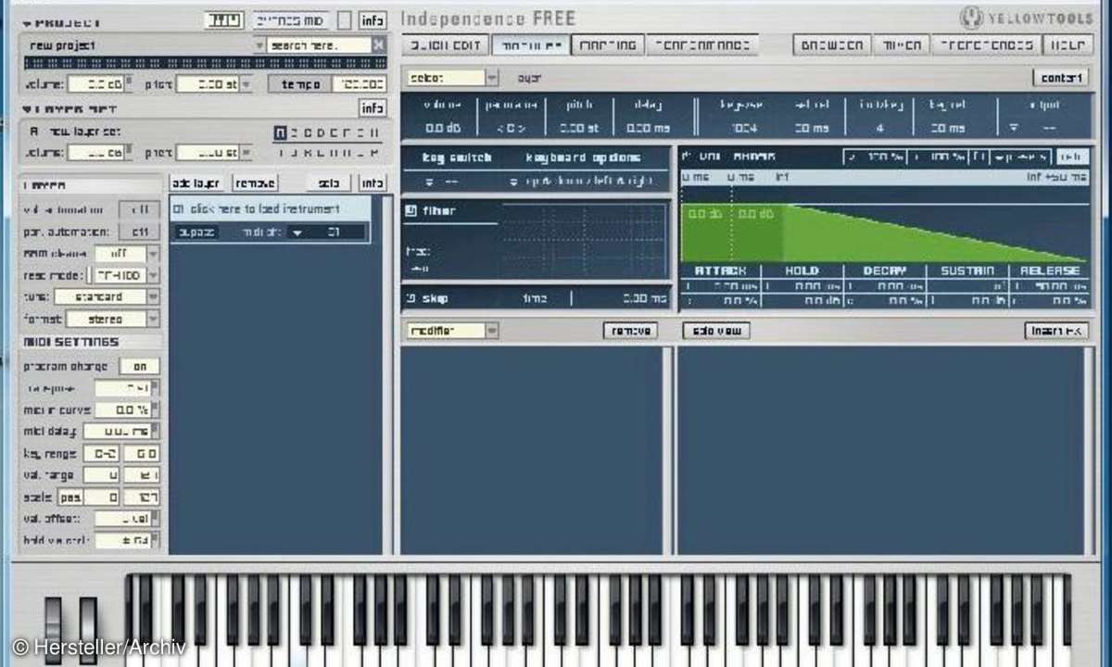This screenshot has height=667, width=1112.
Task: Open the select dropdown below the tabs
Action: point(492,78)
